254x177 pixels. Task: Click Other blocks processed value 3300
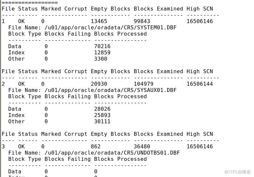(101, 59)
